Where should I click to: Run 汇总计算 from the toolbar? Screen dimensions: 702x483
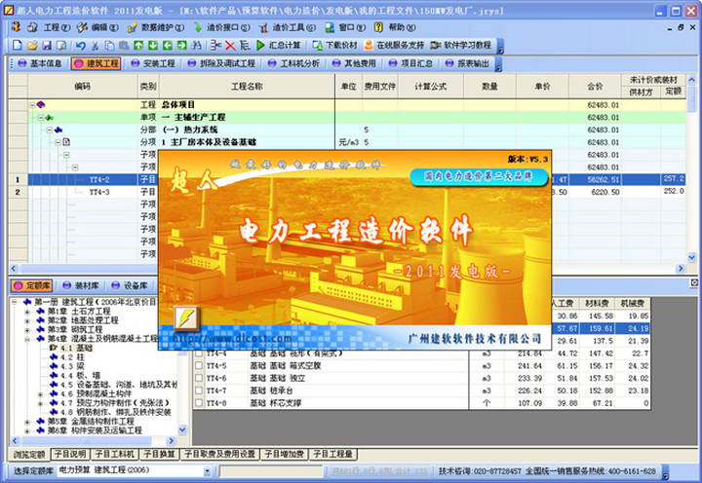pyautogui.click(x=279, y=45)
